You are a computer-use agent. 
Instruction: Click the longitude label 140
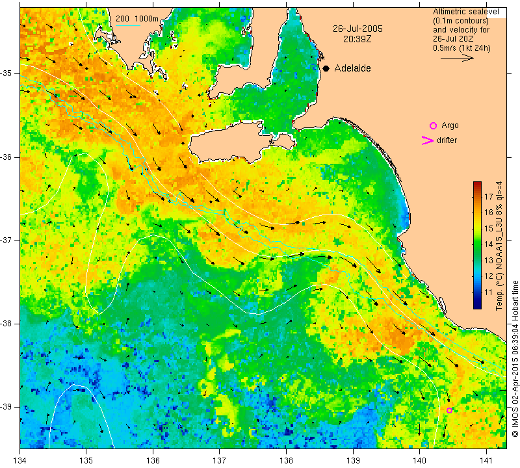(x=419, y=461)
